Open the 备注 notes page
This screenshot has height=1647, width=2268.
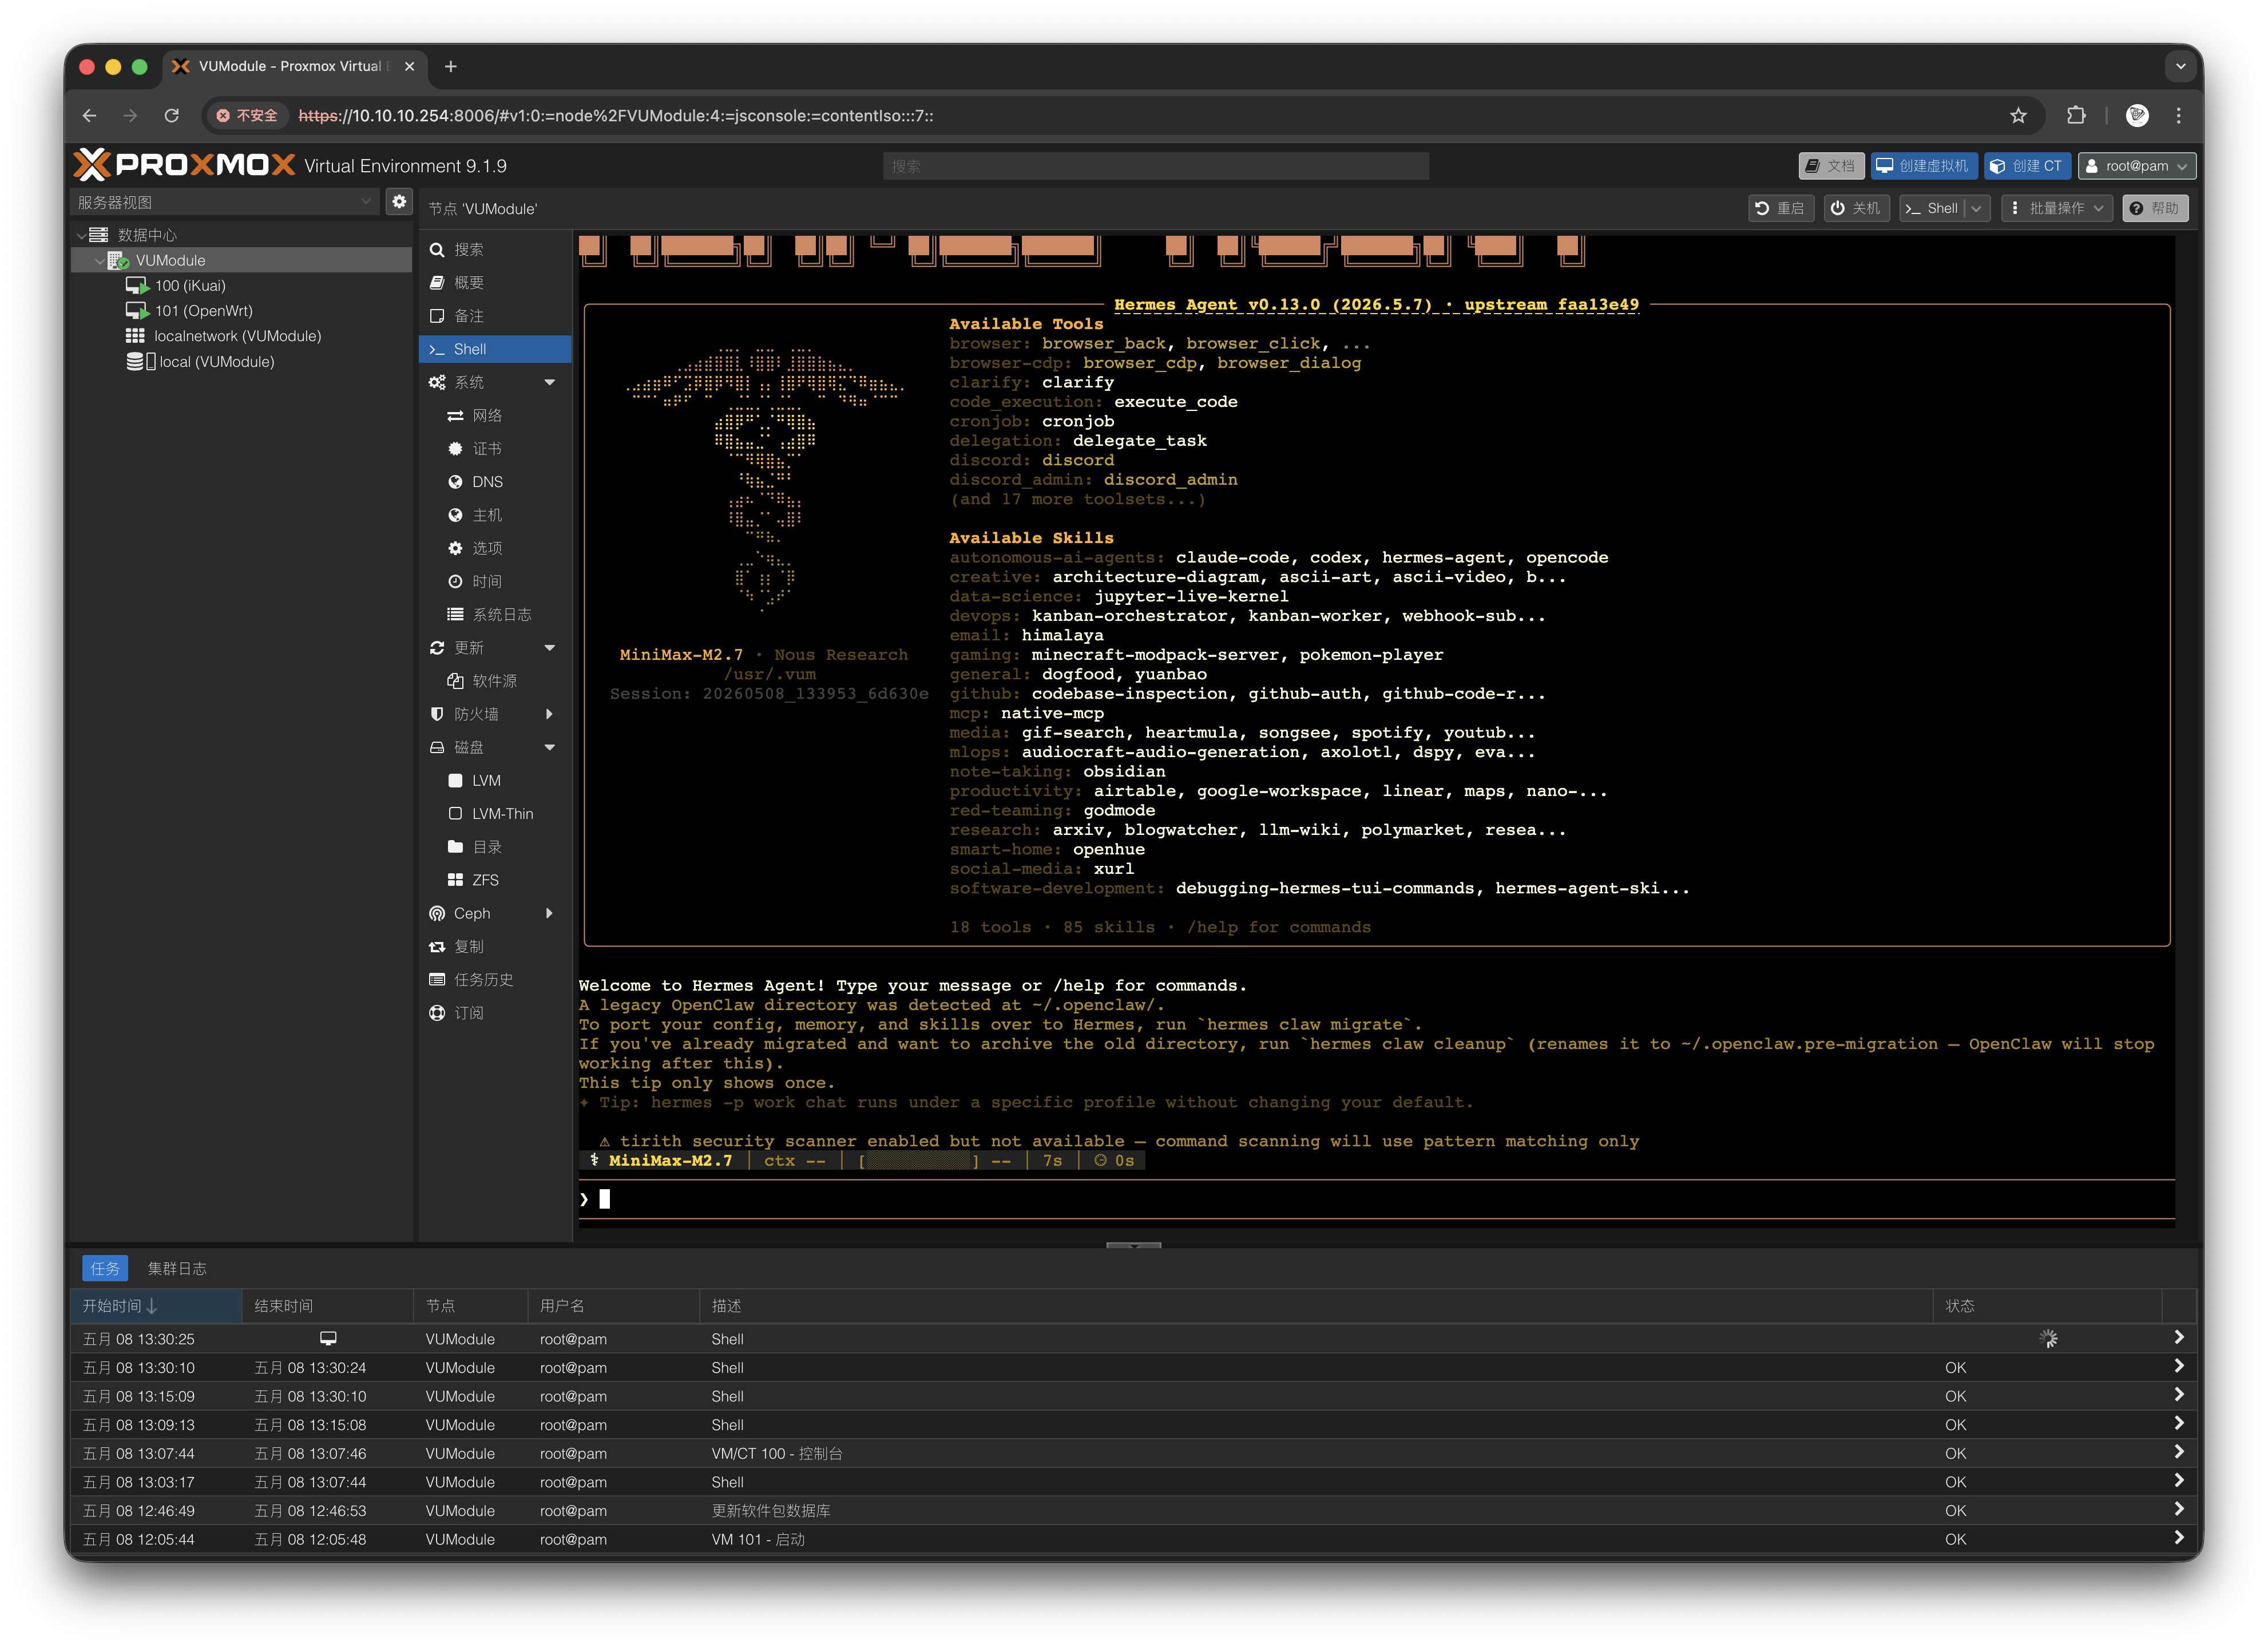click(494, 316)
